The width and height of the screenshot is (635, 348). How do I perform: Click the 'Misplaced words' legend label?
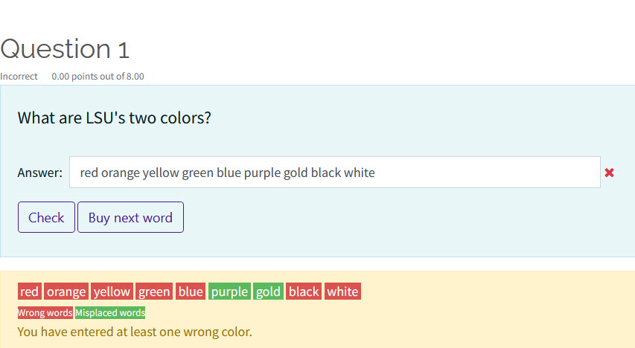coord(110,313)
